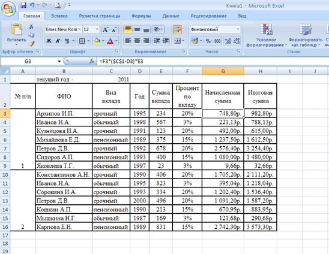Viewport: 329px width, 254px height.
Task: Decrease font size with small A
Action: point(114,29)
